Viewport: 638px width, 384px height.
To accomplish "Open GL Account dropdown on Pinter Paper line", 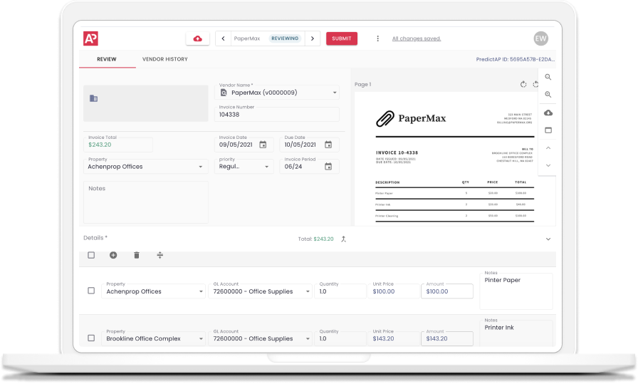I will coord(260,291).
